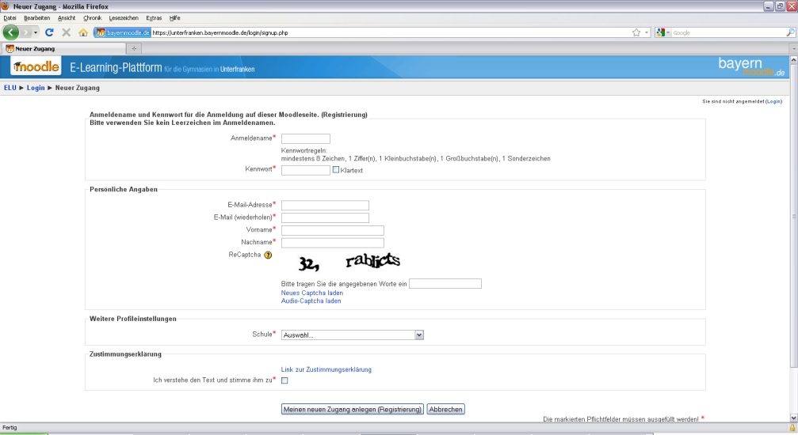Open the Datei menu
This screenshot has width=798, height=435.
pos(10,17)
